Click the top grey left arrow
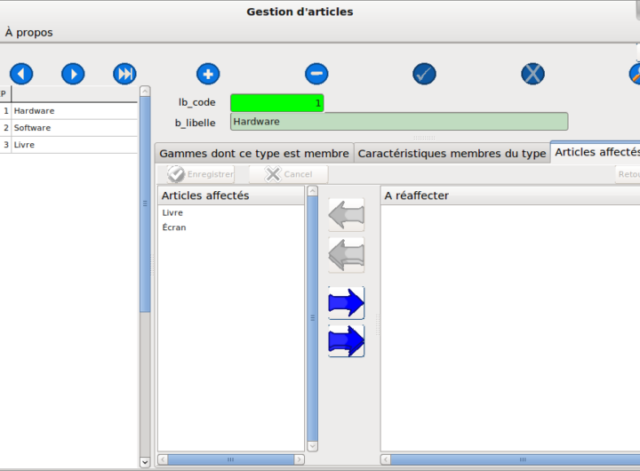 tap(346, 215)
